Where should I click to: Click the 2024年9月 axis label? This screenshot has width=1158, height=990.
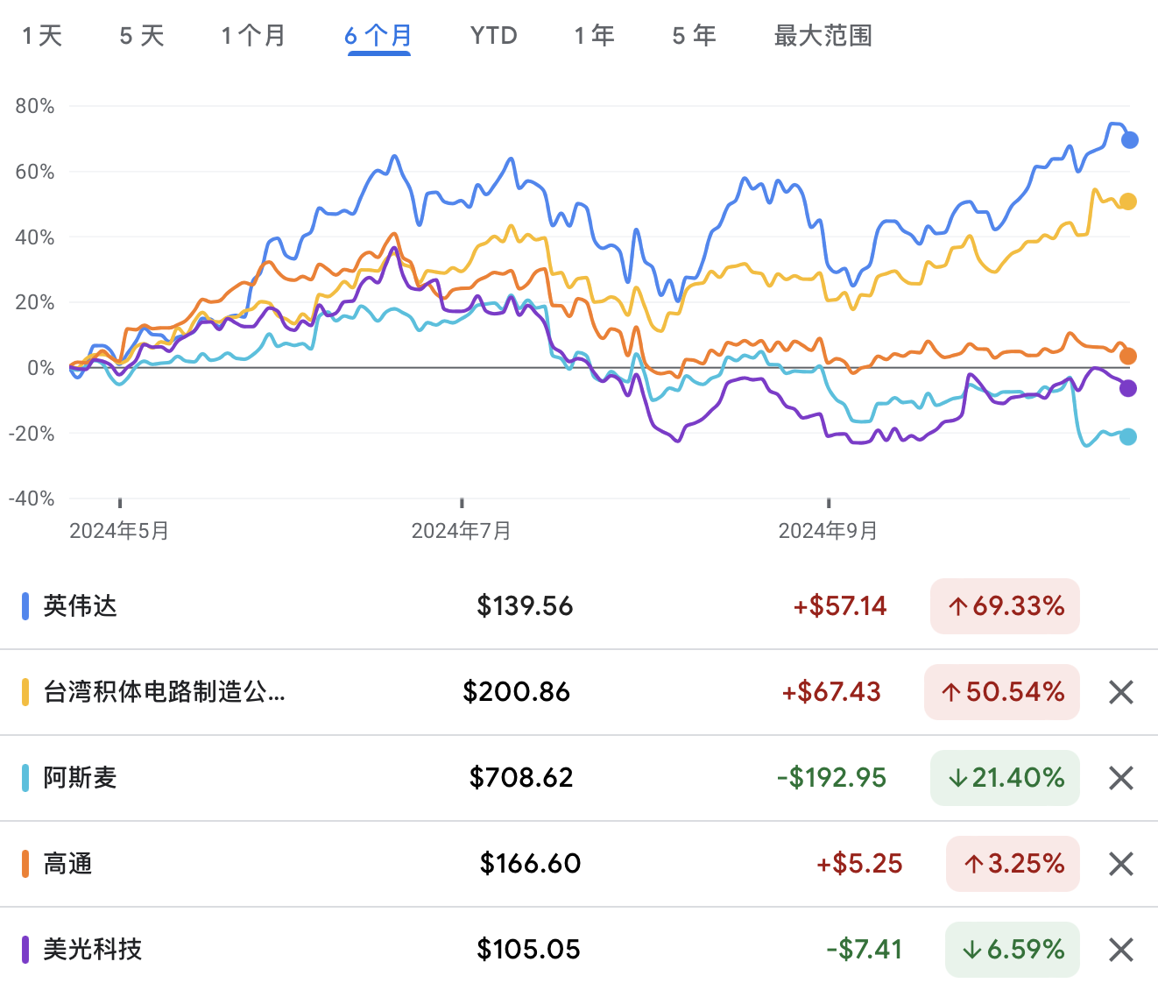click(x=828, y=531)
